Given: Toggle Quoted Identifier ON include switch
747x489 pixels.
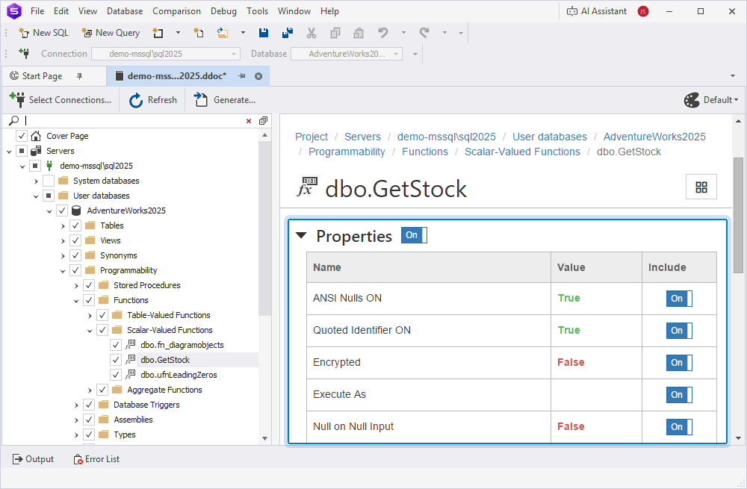Looking at the screenshot, I should [679, 331].
